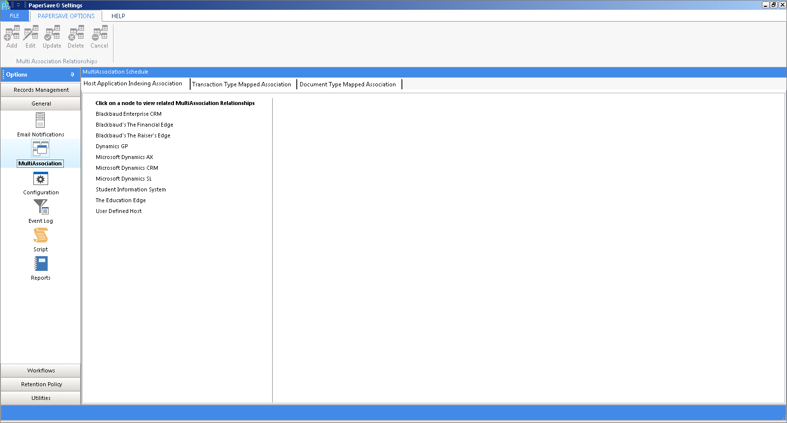
Task: Select Host Application Indexing Association tab
Action: pyautogui.click(x=136, y=83)
